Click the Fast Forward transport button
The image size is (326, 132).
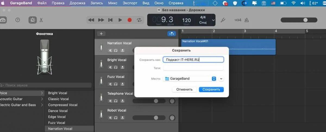(x=101, y=20)
